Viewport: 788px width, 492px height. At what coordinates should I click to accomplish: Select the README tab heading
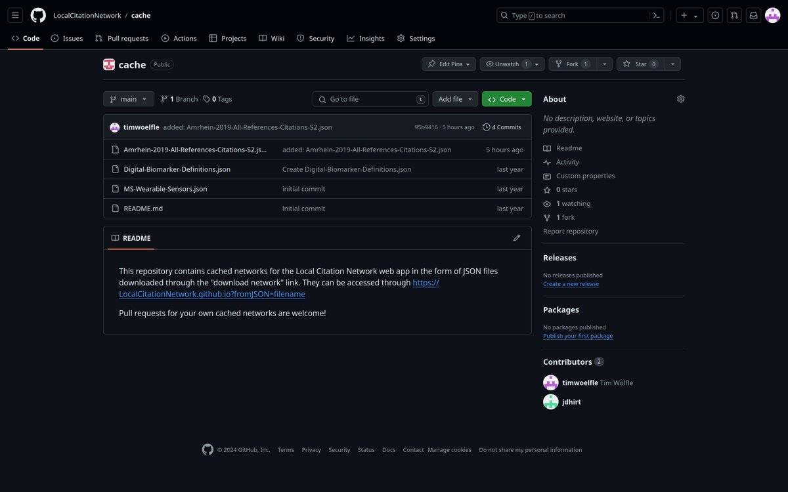point(131,238)
